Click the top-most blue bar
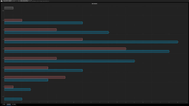The image size is (189, 106). pyautogui.click(x=43, y=23)
